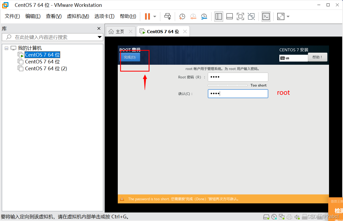The width and height of the screenshot is (343, 221).
Task: Click the 'The password is too short' warning message
Action: pos(184,199)
